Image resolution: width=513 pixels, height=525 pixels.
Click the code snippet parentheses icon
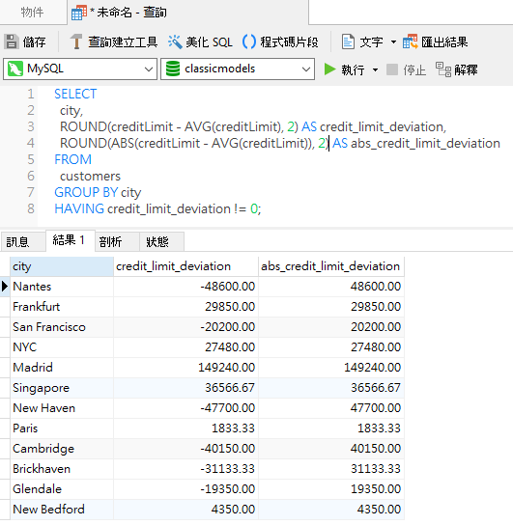(249, 41)
